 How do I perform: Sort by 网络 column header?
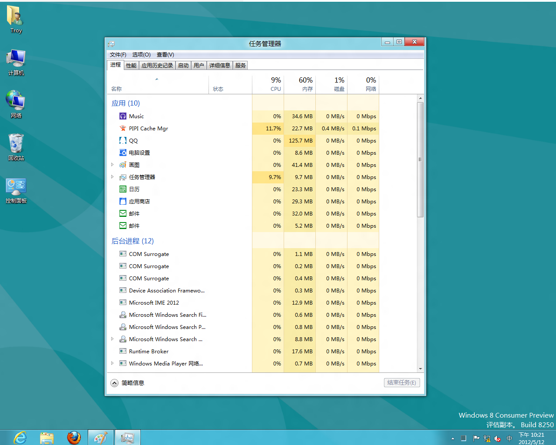363,85
